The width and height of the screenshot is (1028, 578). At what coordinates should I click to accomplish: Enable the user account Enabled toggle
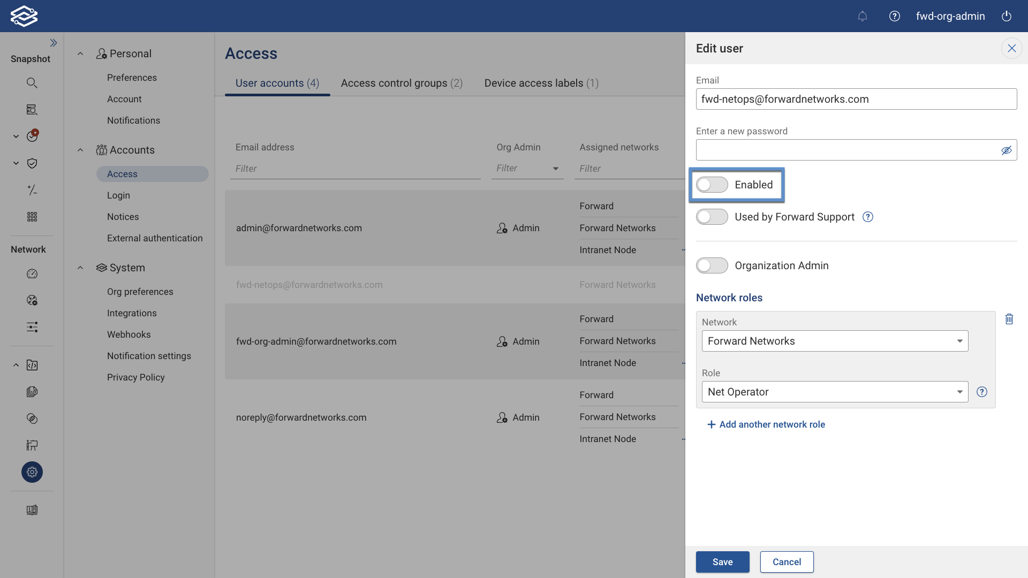click(x=712, y=184)
